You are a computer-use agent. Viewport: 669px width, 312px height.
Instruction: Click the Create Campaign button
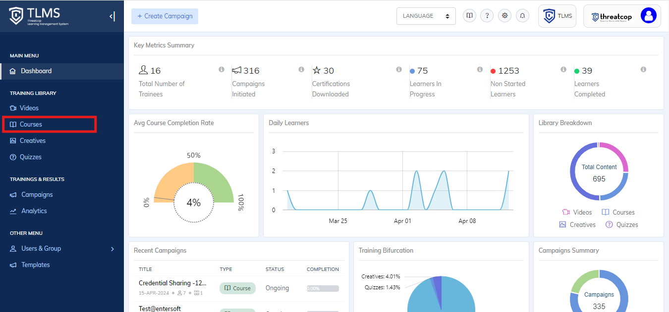point(165,16)
